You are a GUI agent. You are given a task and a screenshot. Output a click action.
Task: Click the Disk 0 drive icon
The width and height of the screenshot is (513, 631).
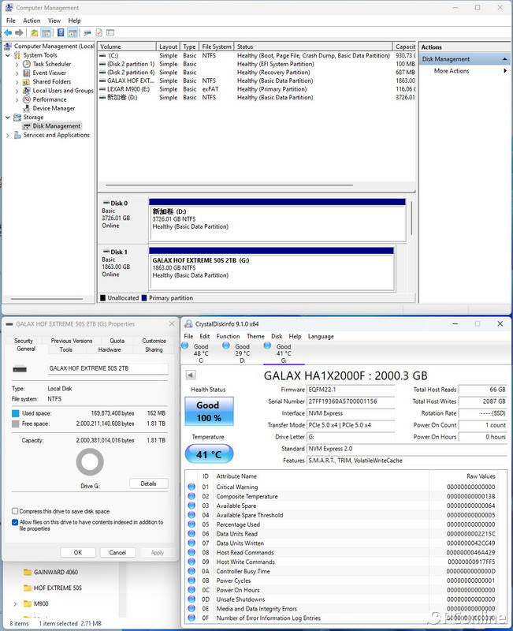[x=106, y=203]
